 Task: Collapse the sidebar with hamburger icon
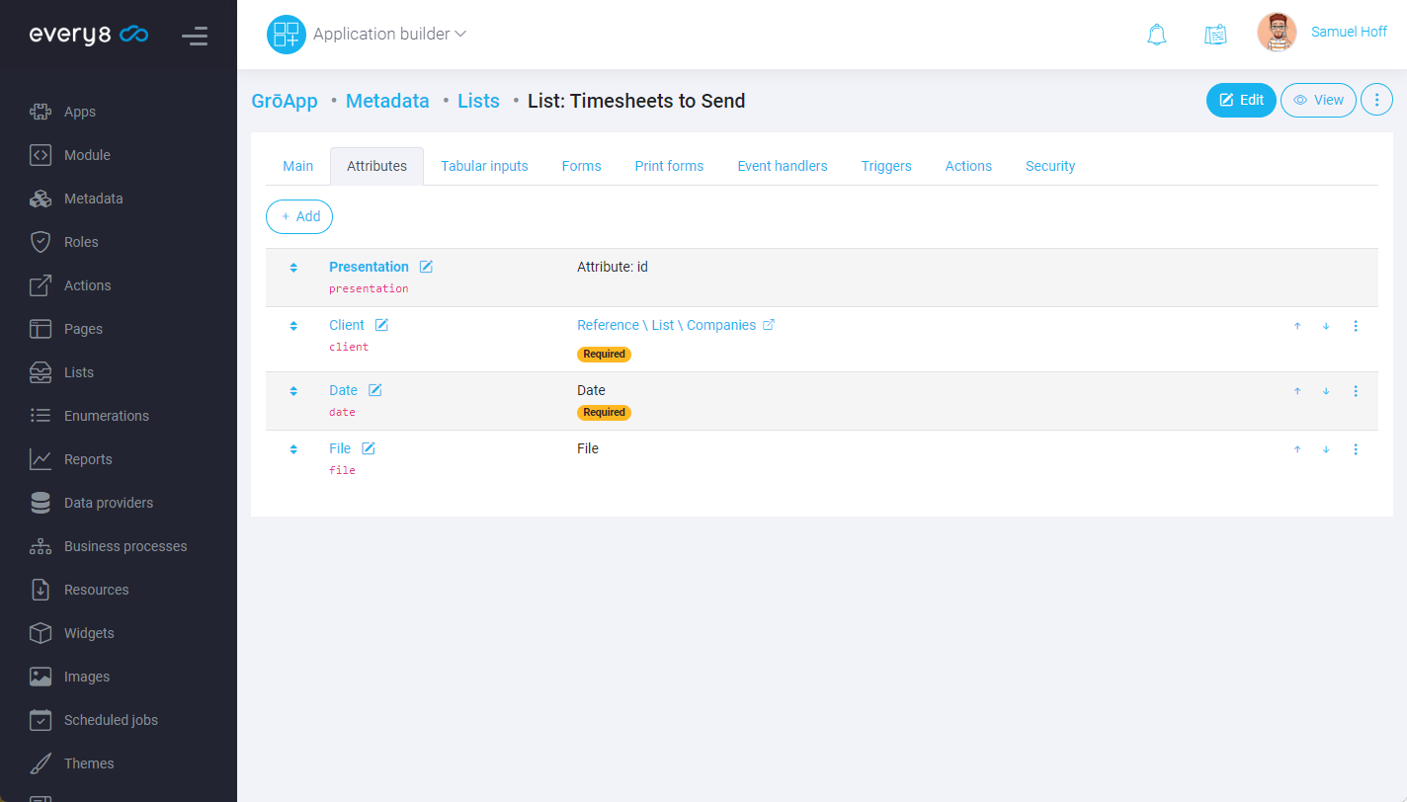(195, 37)
